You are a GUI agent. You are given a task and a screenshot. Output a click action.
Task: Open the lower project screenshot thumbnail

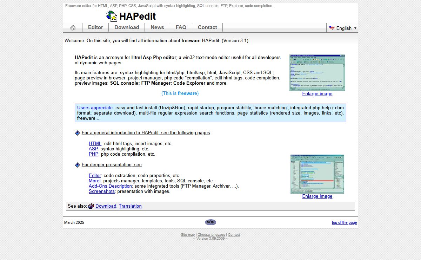point(317,174)
